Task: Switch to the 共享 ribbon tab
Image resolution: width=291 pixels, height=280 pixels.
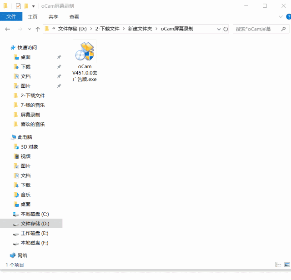Action: click(x=54, y=17)
